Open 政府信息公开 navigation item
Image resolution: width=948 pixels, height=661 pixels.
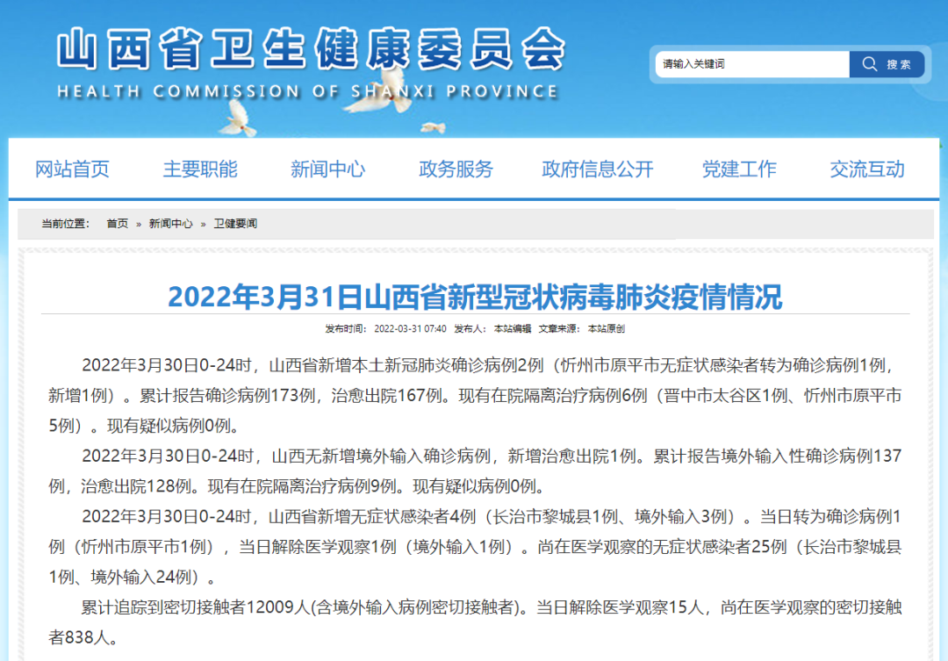pyautogui.click(x=598, y=169)
